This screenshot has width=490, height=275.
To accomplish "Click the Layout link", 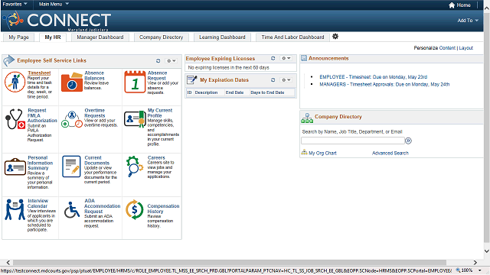I will pos(466,47).
